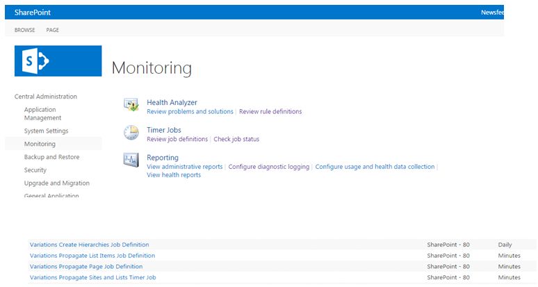The width and height of the screenshot is (538, 287).
Task: Go to System Settings in sidebar
Action: click(46, 131)
